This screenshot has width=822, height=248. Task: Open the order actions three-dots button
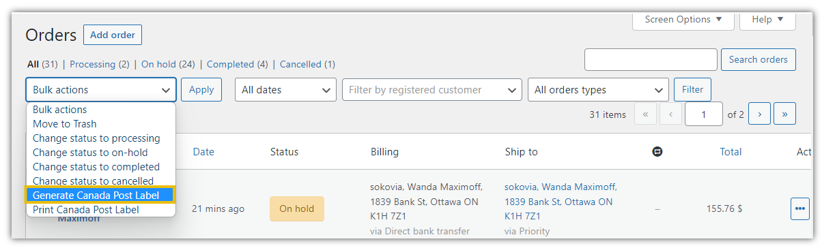[799, 208]
